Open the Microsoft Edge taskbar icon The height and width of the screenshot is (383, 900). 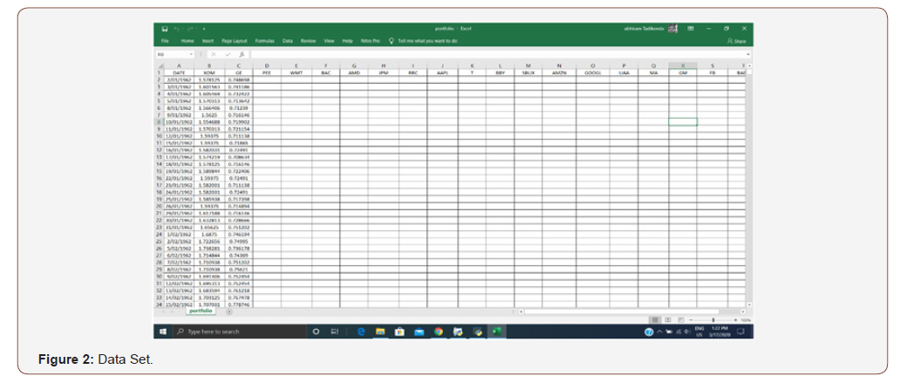[362, 332]
